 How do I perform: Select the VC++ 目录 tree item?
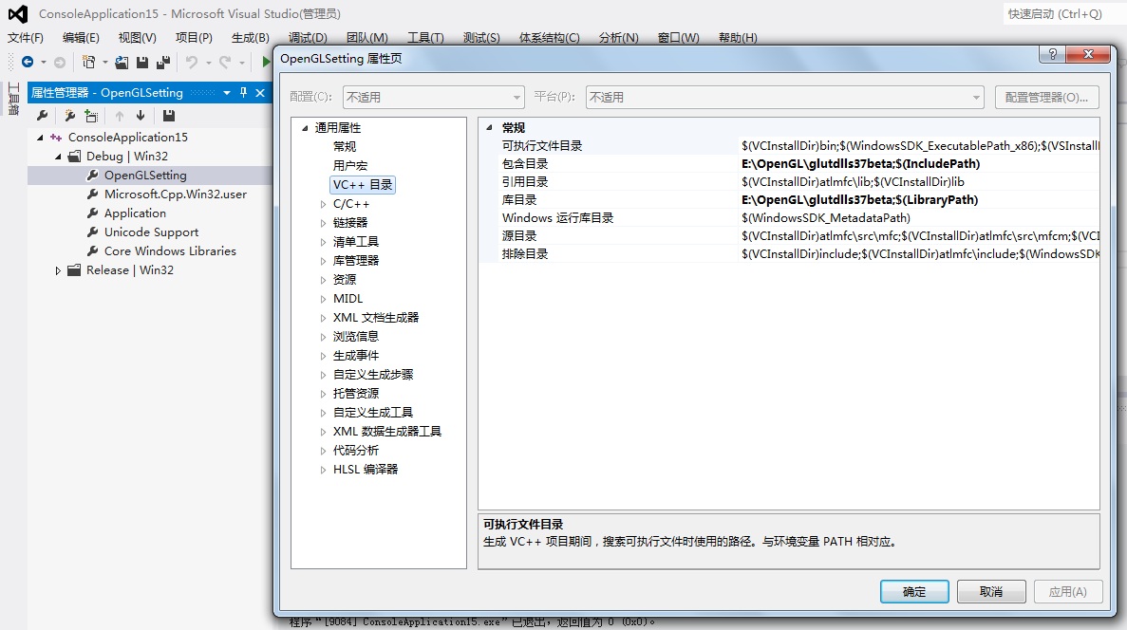click(x=363, y=185)
